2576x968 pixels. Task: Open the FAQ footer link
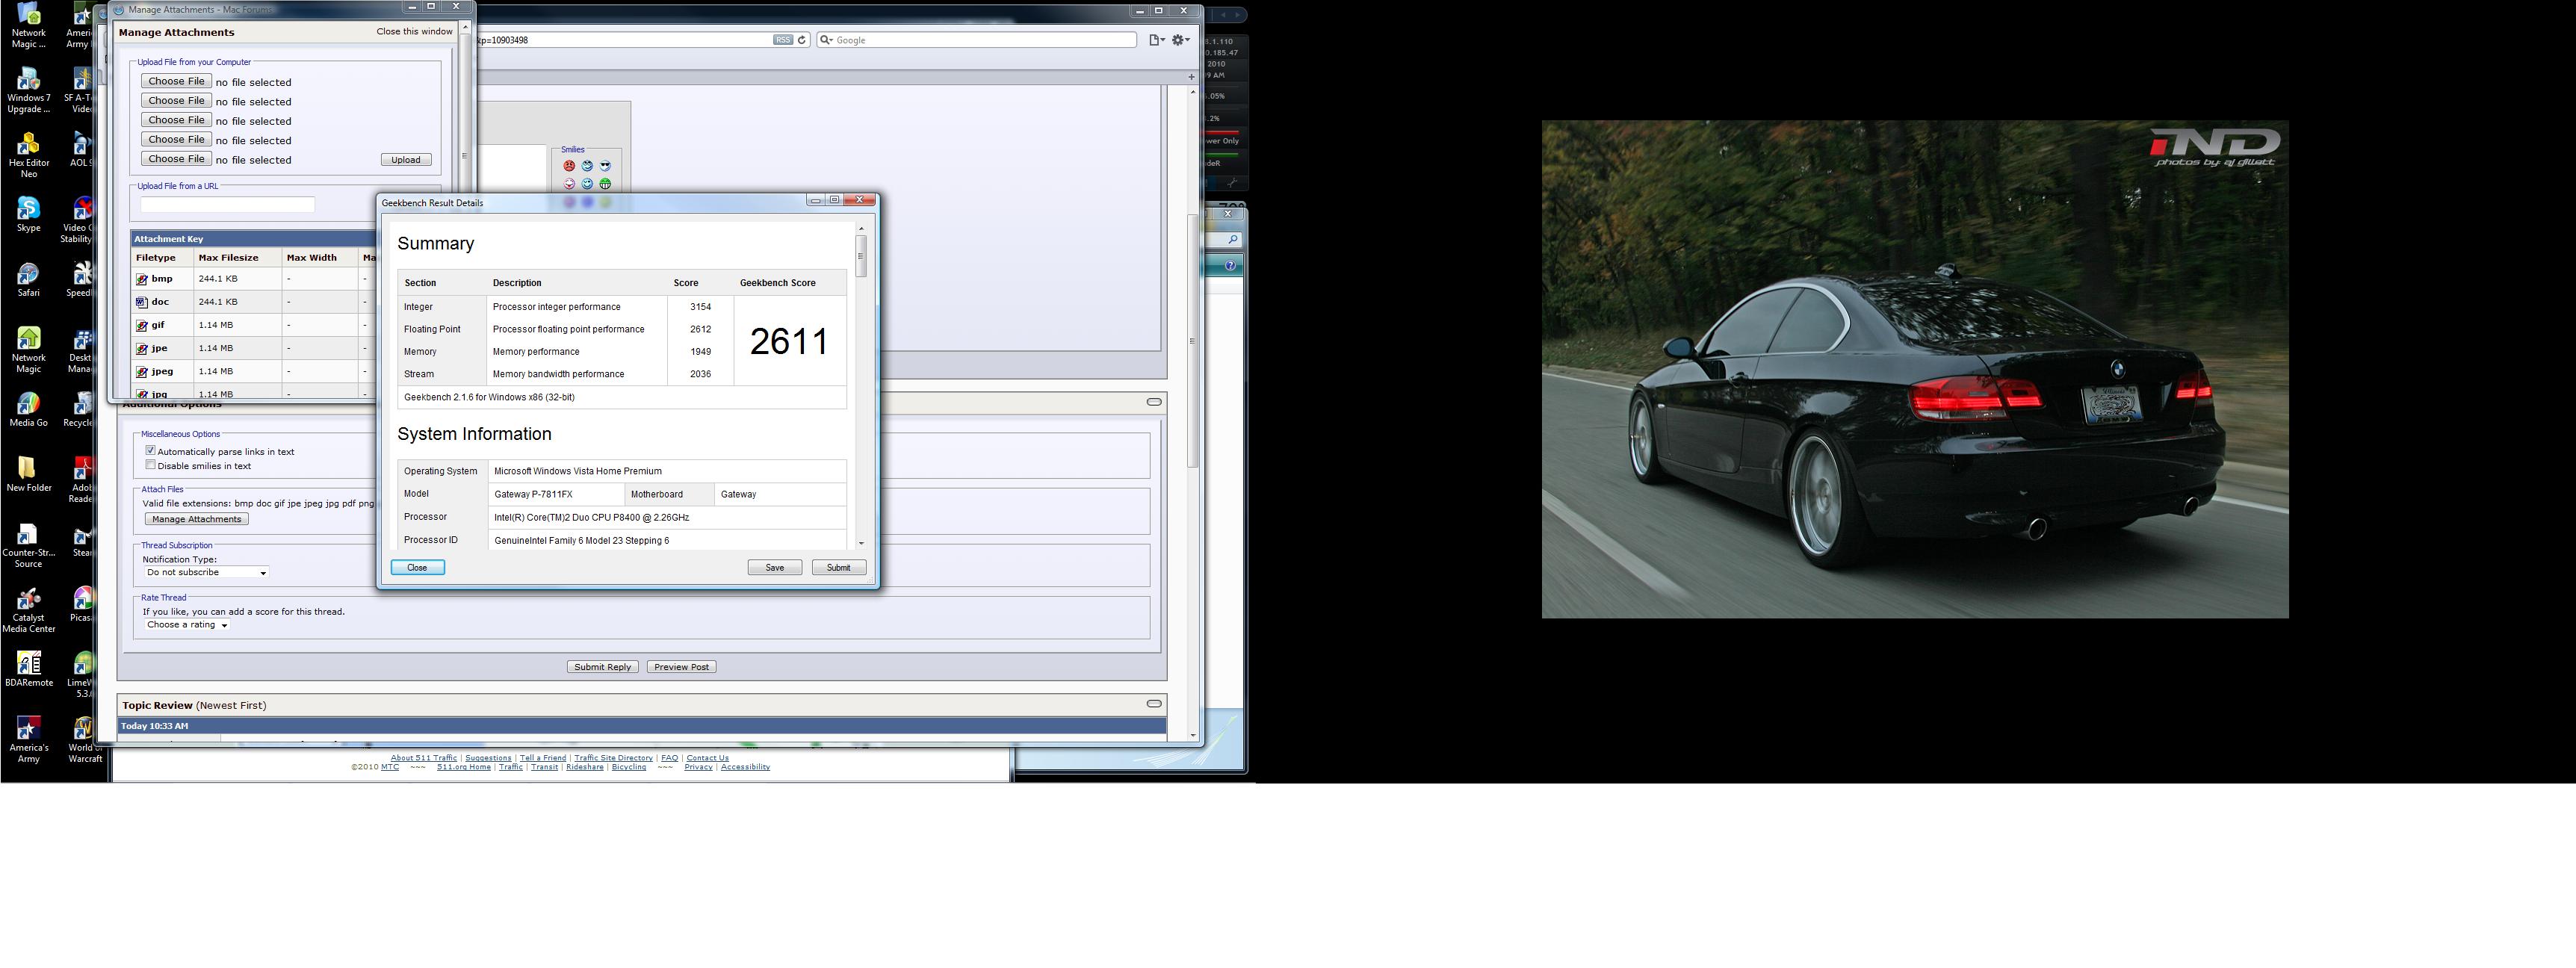click(669, 758)
